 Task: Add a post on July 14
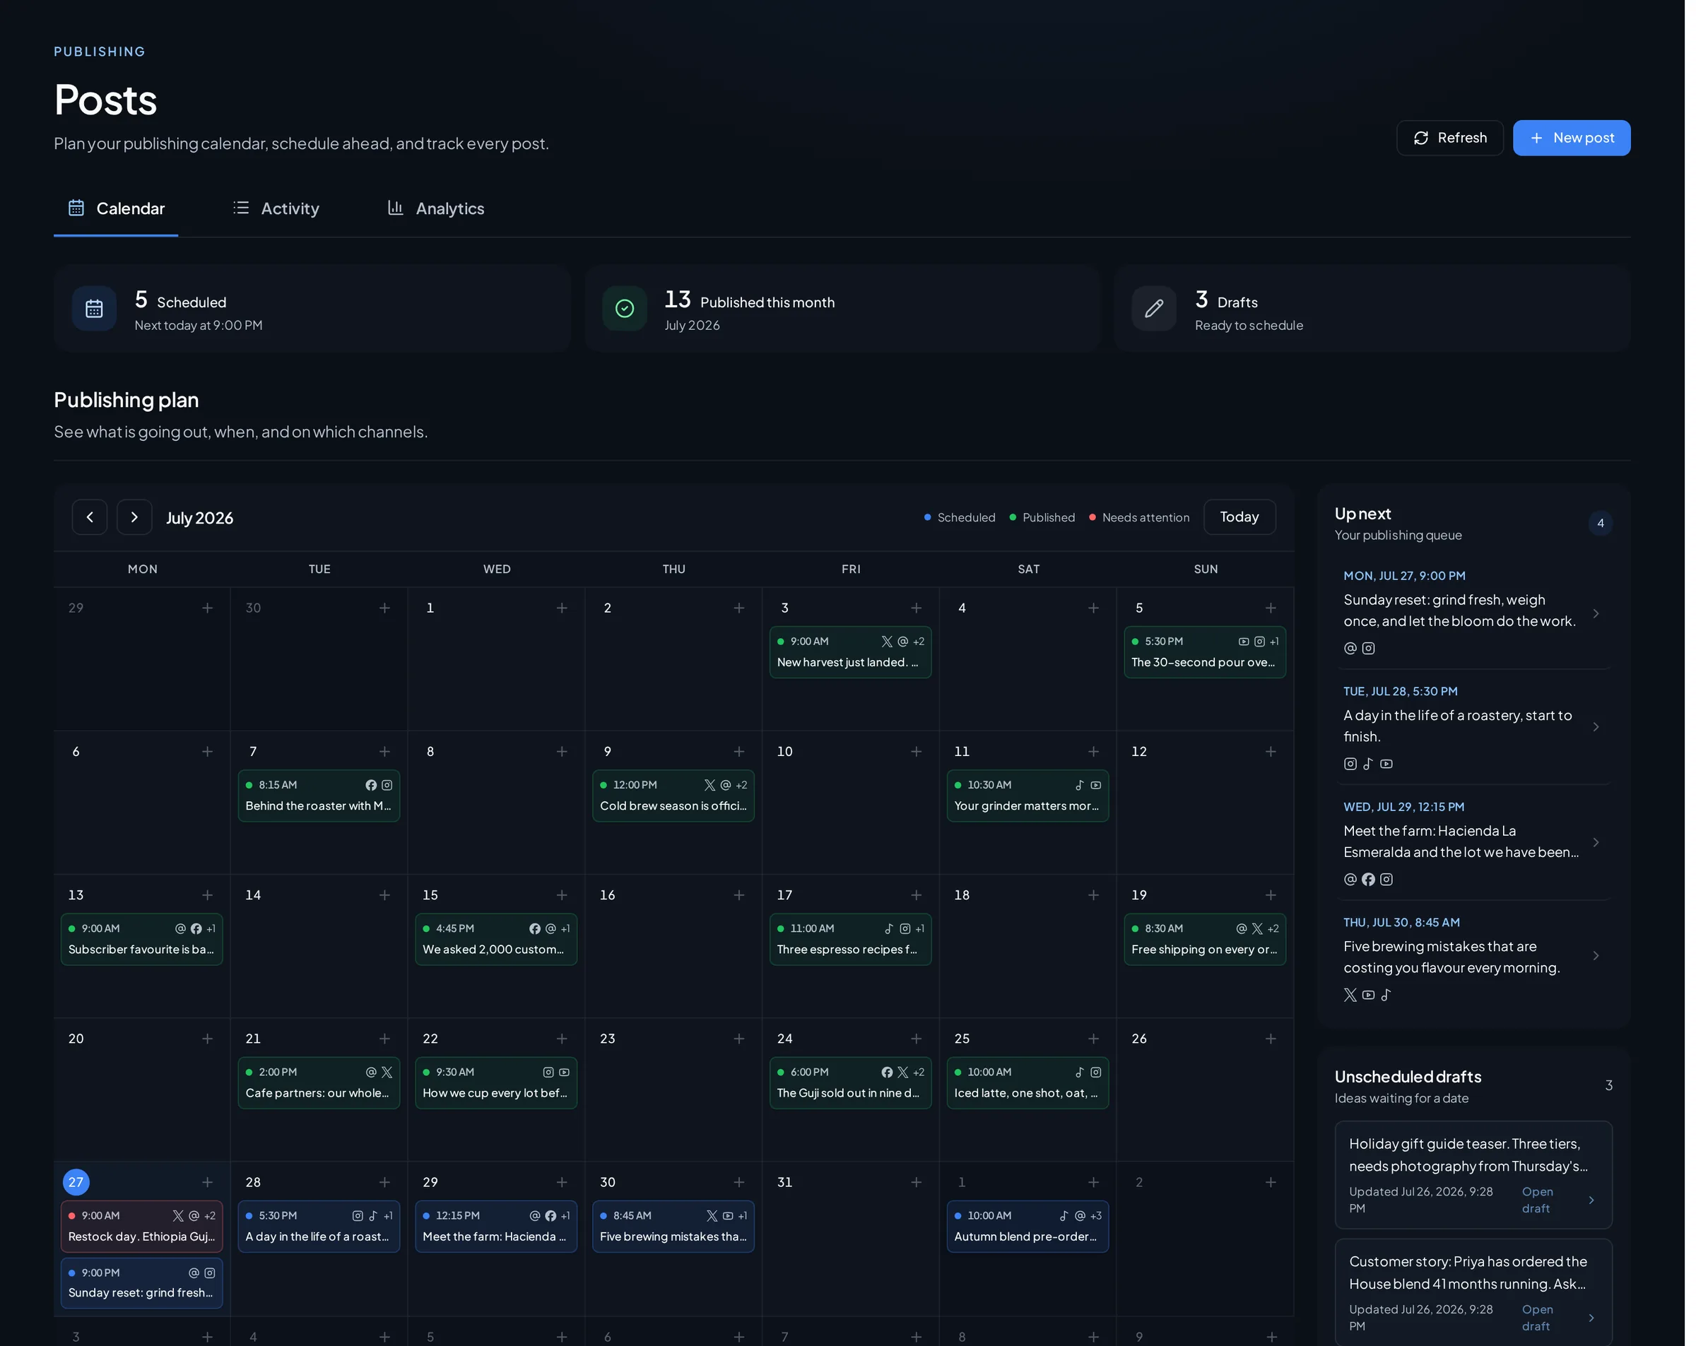tap(384, 895)
